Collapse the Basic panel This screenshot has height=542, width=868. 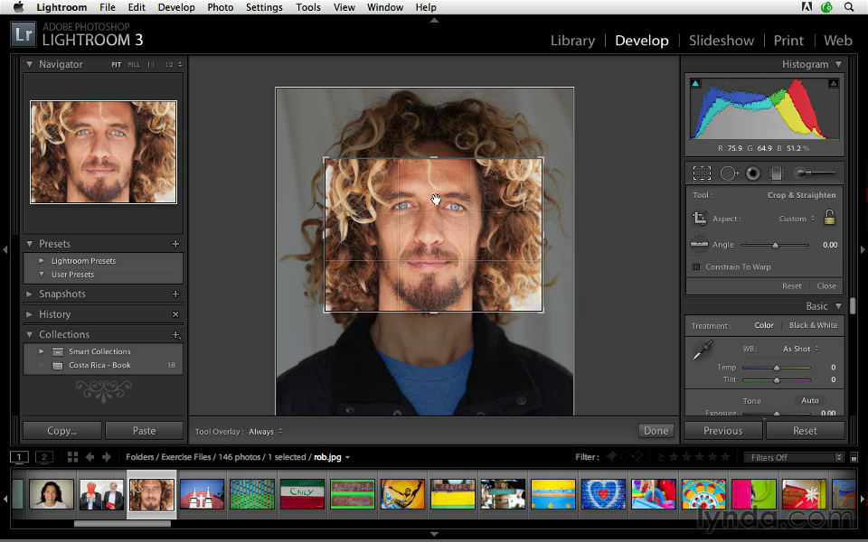839,306
